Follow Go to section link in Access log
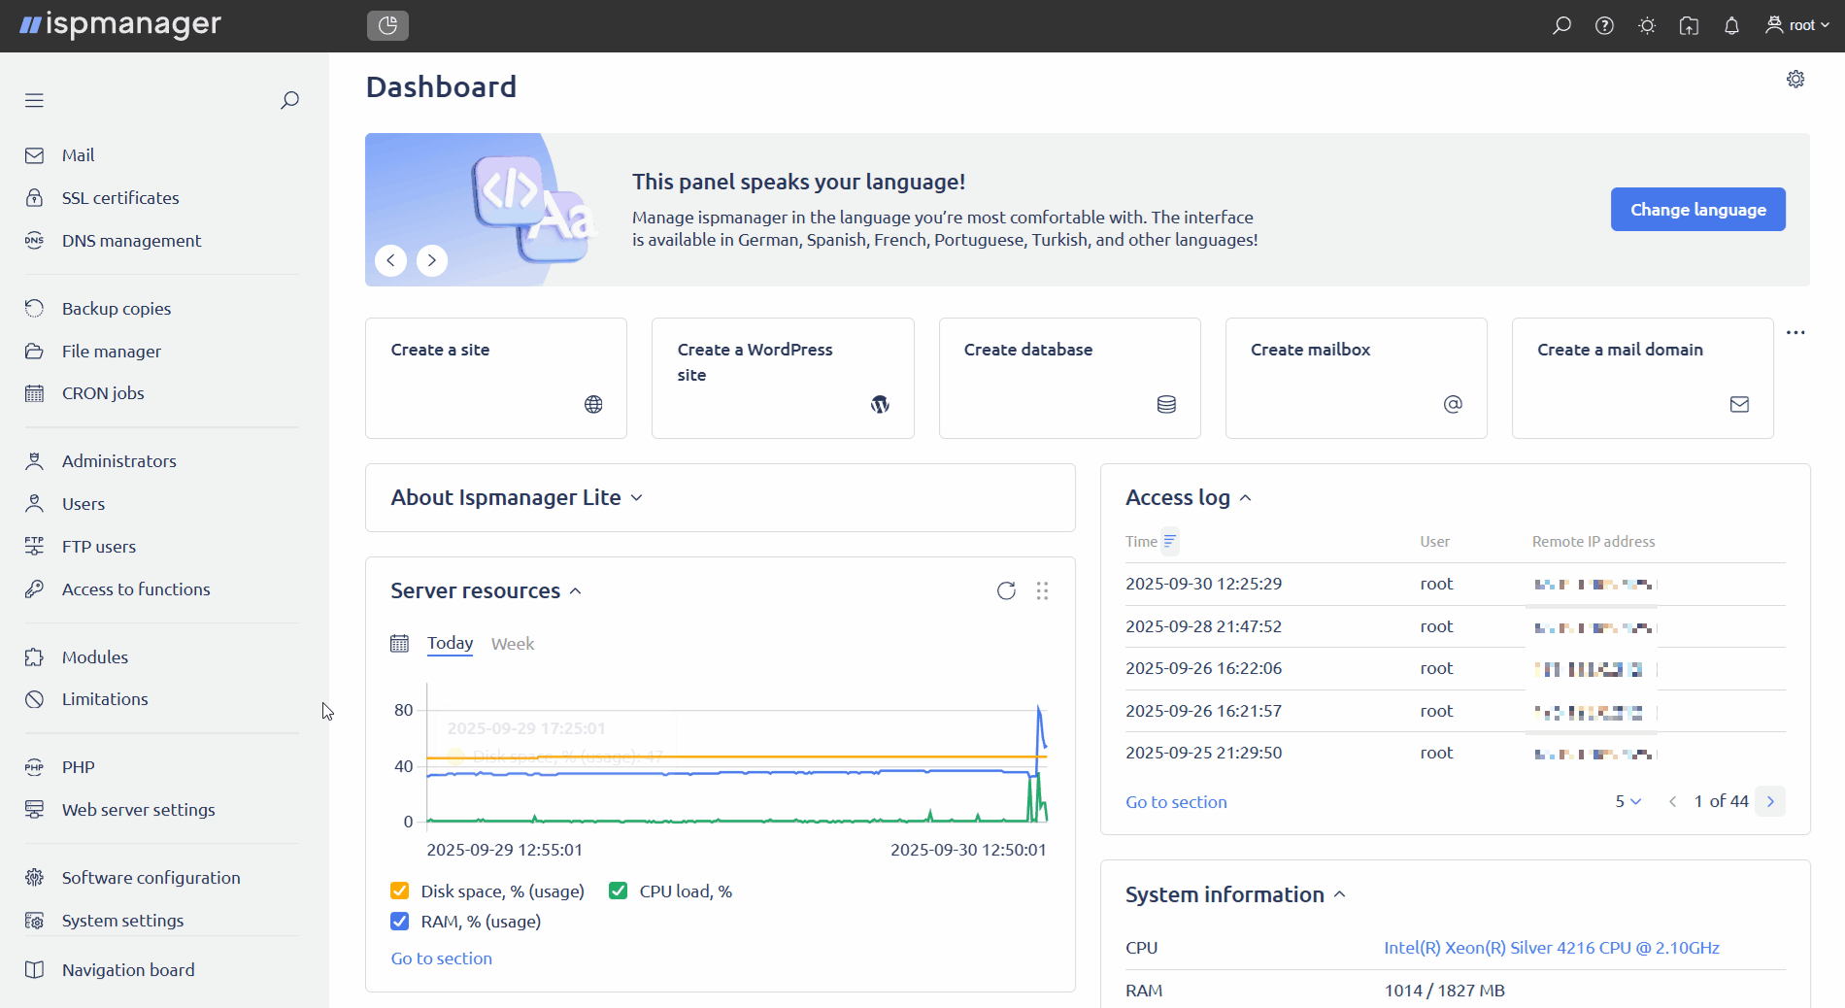This screenshot has width=1845, height=1008. coord(1176,802)
